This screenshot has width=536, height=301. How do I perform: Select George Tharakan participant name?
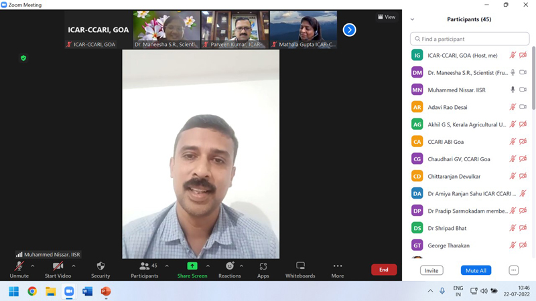(x=448, y=245)
